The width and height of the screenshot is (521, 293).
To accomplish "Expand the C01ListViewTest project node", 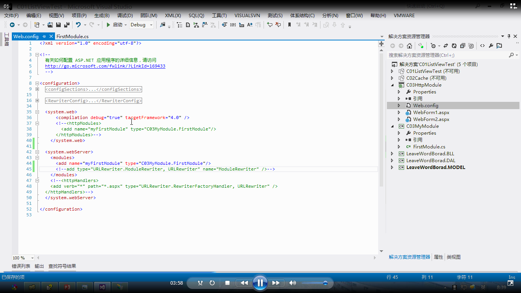I will [x=392, y=71].
